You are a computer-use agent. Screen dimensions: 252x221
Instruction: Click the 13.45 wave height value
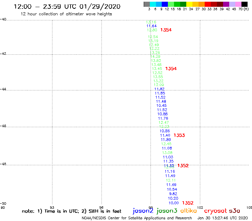157,69
